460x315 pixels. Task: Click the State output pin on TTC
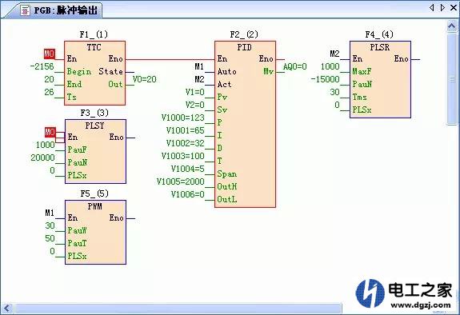point(110,72)
